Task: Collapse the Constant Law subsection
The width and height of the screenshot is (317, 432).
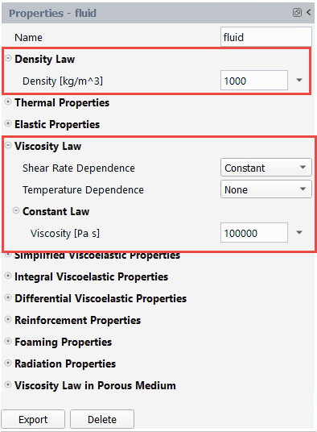Action: (16, 211)
